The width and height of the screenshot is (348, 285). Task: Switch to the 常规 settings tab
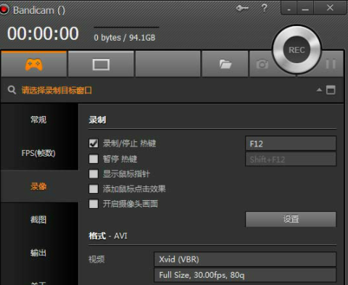(38, 120)
